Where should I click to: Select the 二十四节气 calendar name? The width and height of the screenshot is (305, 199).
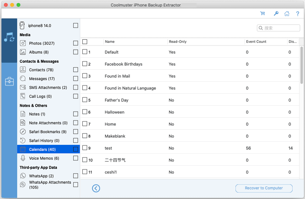(115, 160)
